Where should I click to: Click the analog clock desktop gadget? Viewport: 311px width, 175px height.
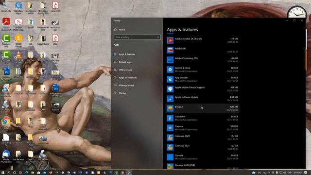pos(297,12)
